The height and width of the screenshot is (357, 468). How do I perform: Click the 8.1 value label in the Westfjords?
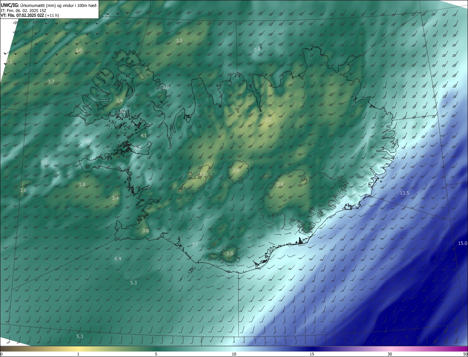coord(123,111)
